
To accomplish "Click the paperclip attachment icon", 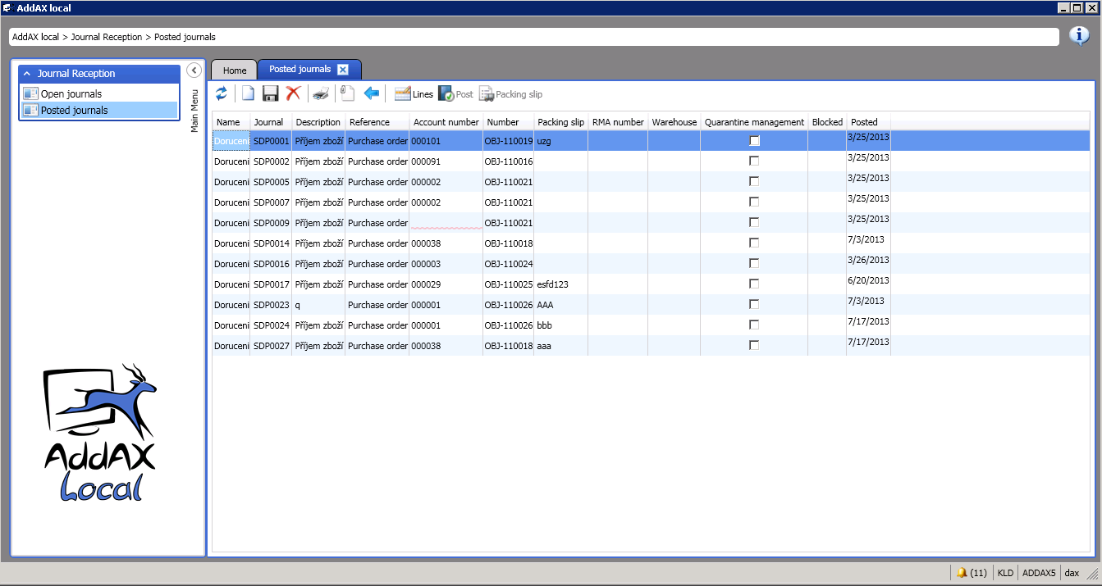I will point(347,94).
